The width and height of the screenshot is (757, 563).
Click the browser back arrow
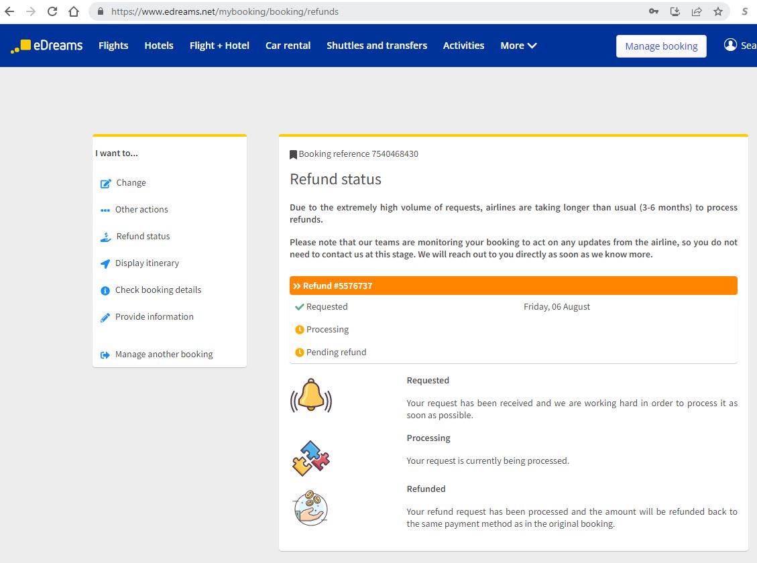(9, 11)
